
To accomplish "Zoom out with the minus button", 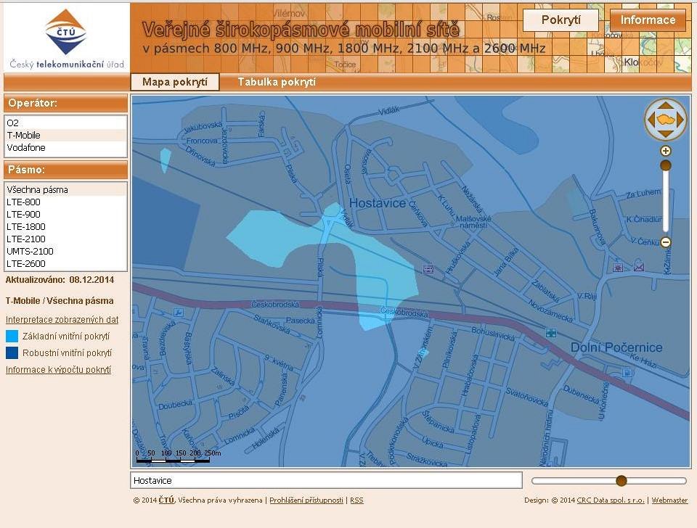I will coord(665,242).
